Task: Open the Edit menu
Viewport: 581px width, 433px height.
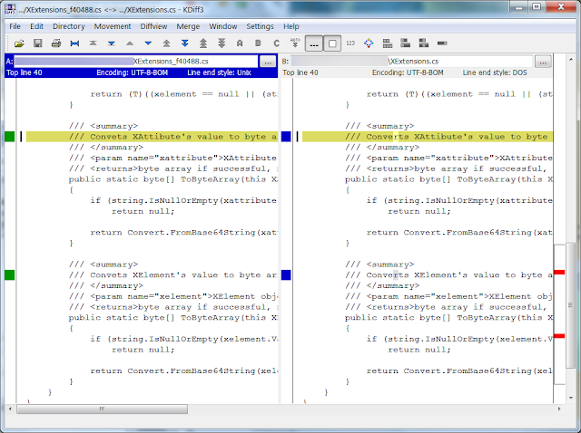Action: pyautogui.click(x=36, y=26)
